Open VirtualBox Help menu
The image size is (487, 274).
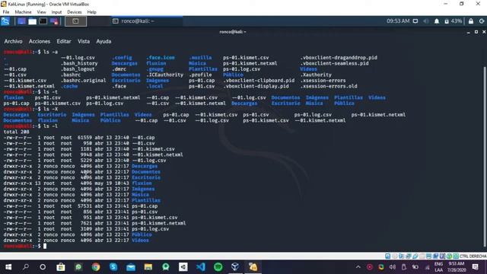[91, 12]
